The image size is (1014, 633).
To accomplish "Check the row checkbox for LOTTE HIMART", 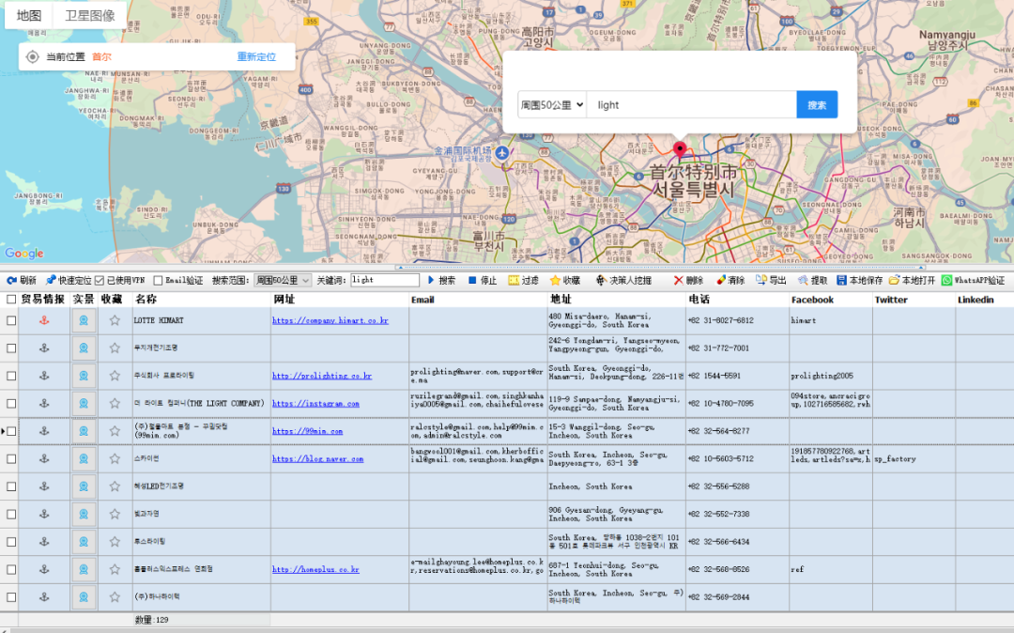I will click(x=11, y=321).
